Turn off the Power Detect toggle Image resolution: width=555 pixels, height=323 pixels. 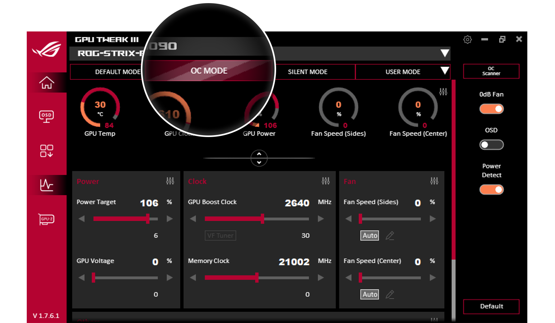coord(491,189)
